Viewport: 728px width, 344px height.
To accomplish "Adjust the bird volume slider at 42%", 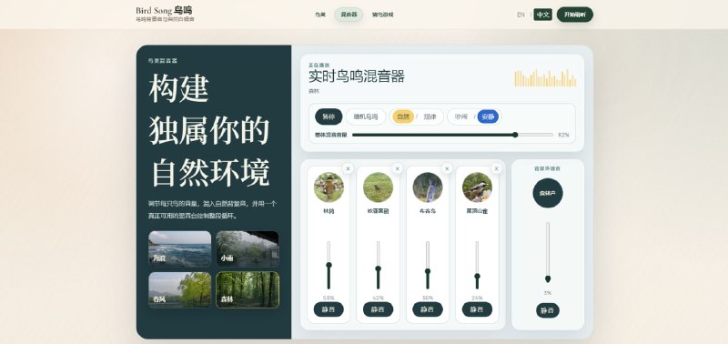I will coord(378,265).
